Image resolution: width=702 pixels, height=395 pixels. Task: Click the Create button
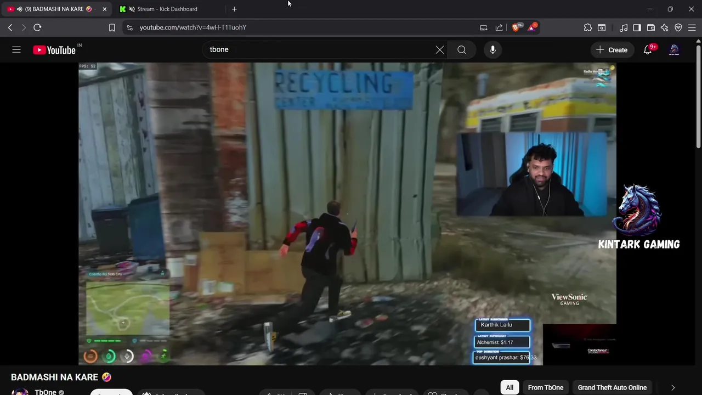[612, 50]
